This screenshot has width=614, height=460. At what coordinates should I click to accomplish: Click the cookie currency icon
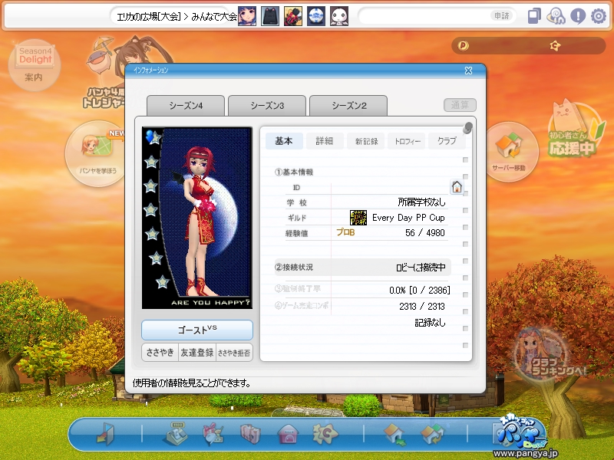pos(555,46)
